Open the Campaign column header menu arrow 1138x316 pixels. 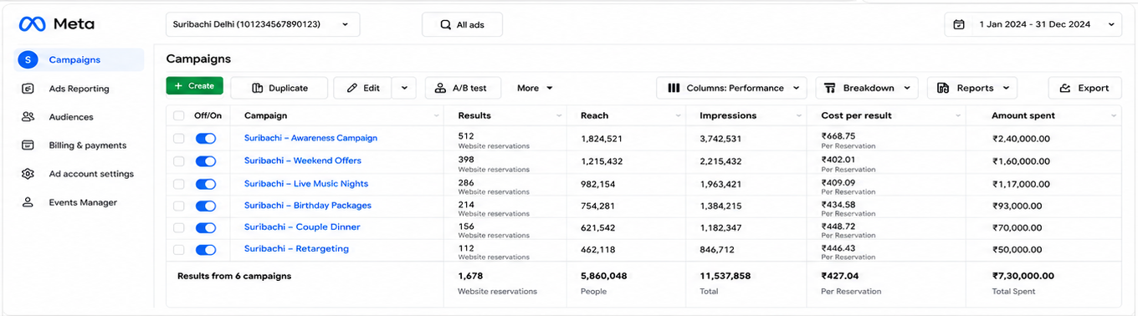point(436,115)
